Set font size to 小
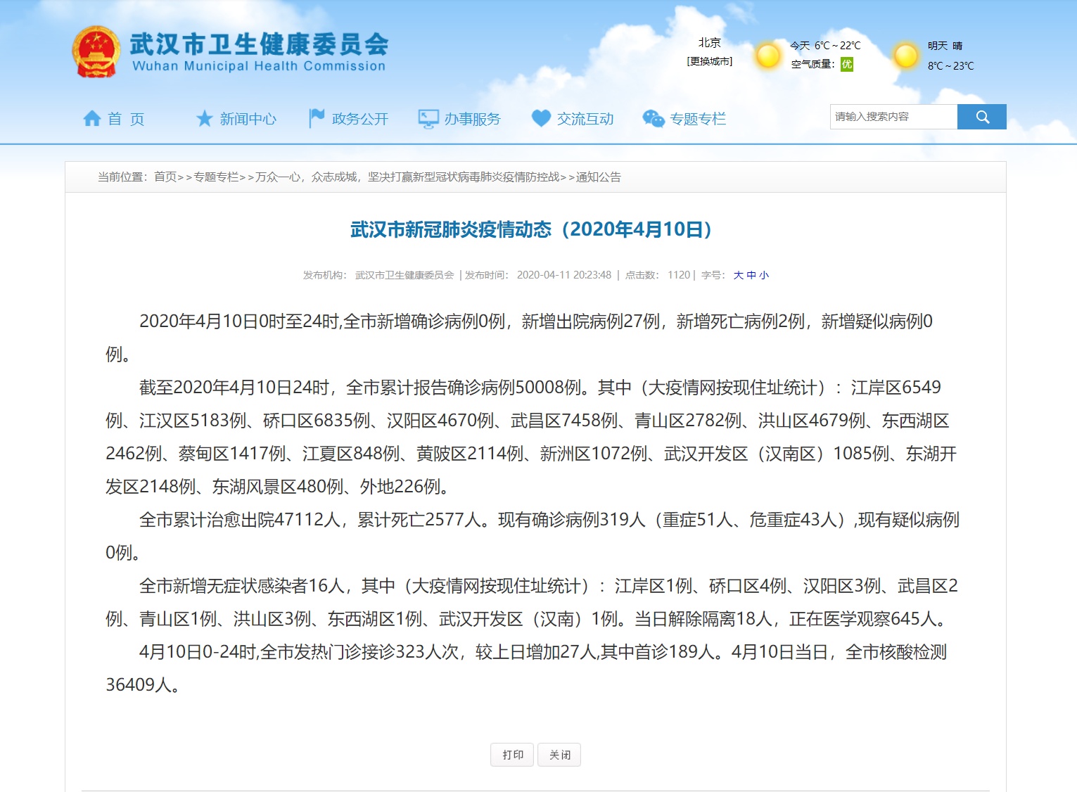1077x792 pixels. click(x=764, y=275)
